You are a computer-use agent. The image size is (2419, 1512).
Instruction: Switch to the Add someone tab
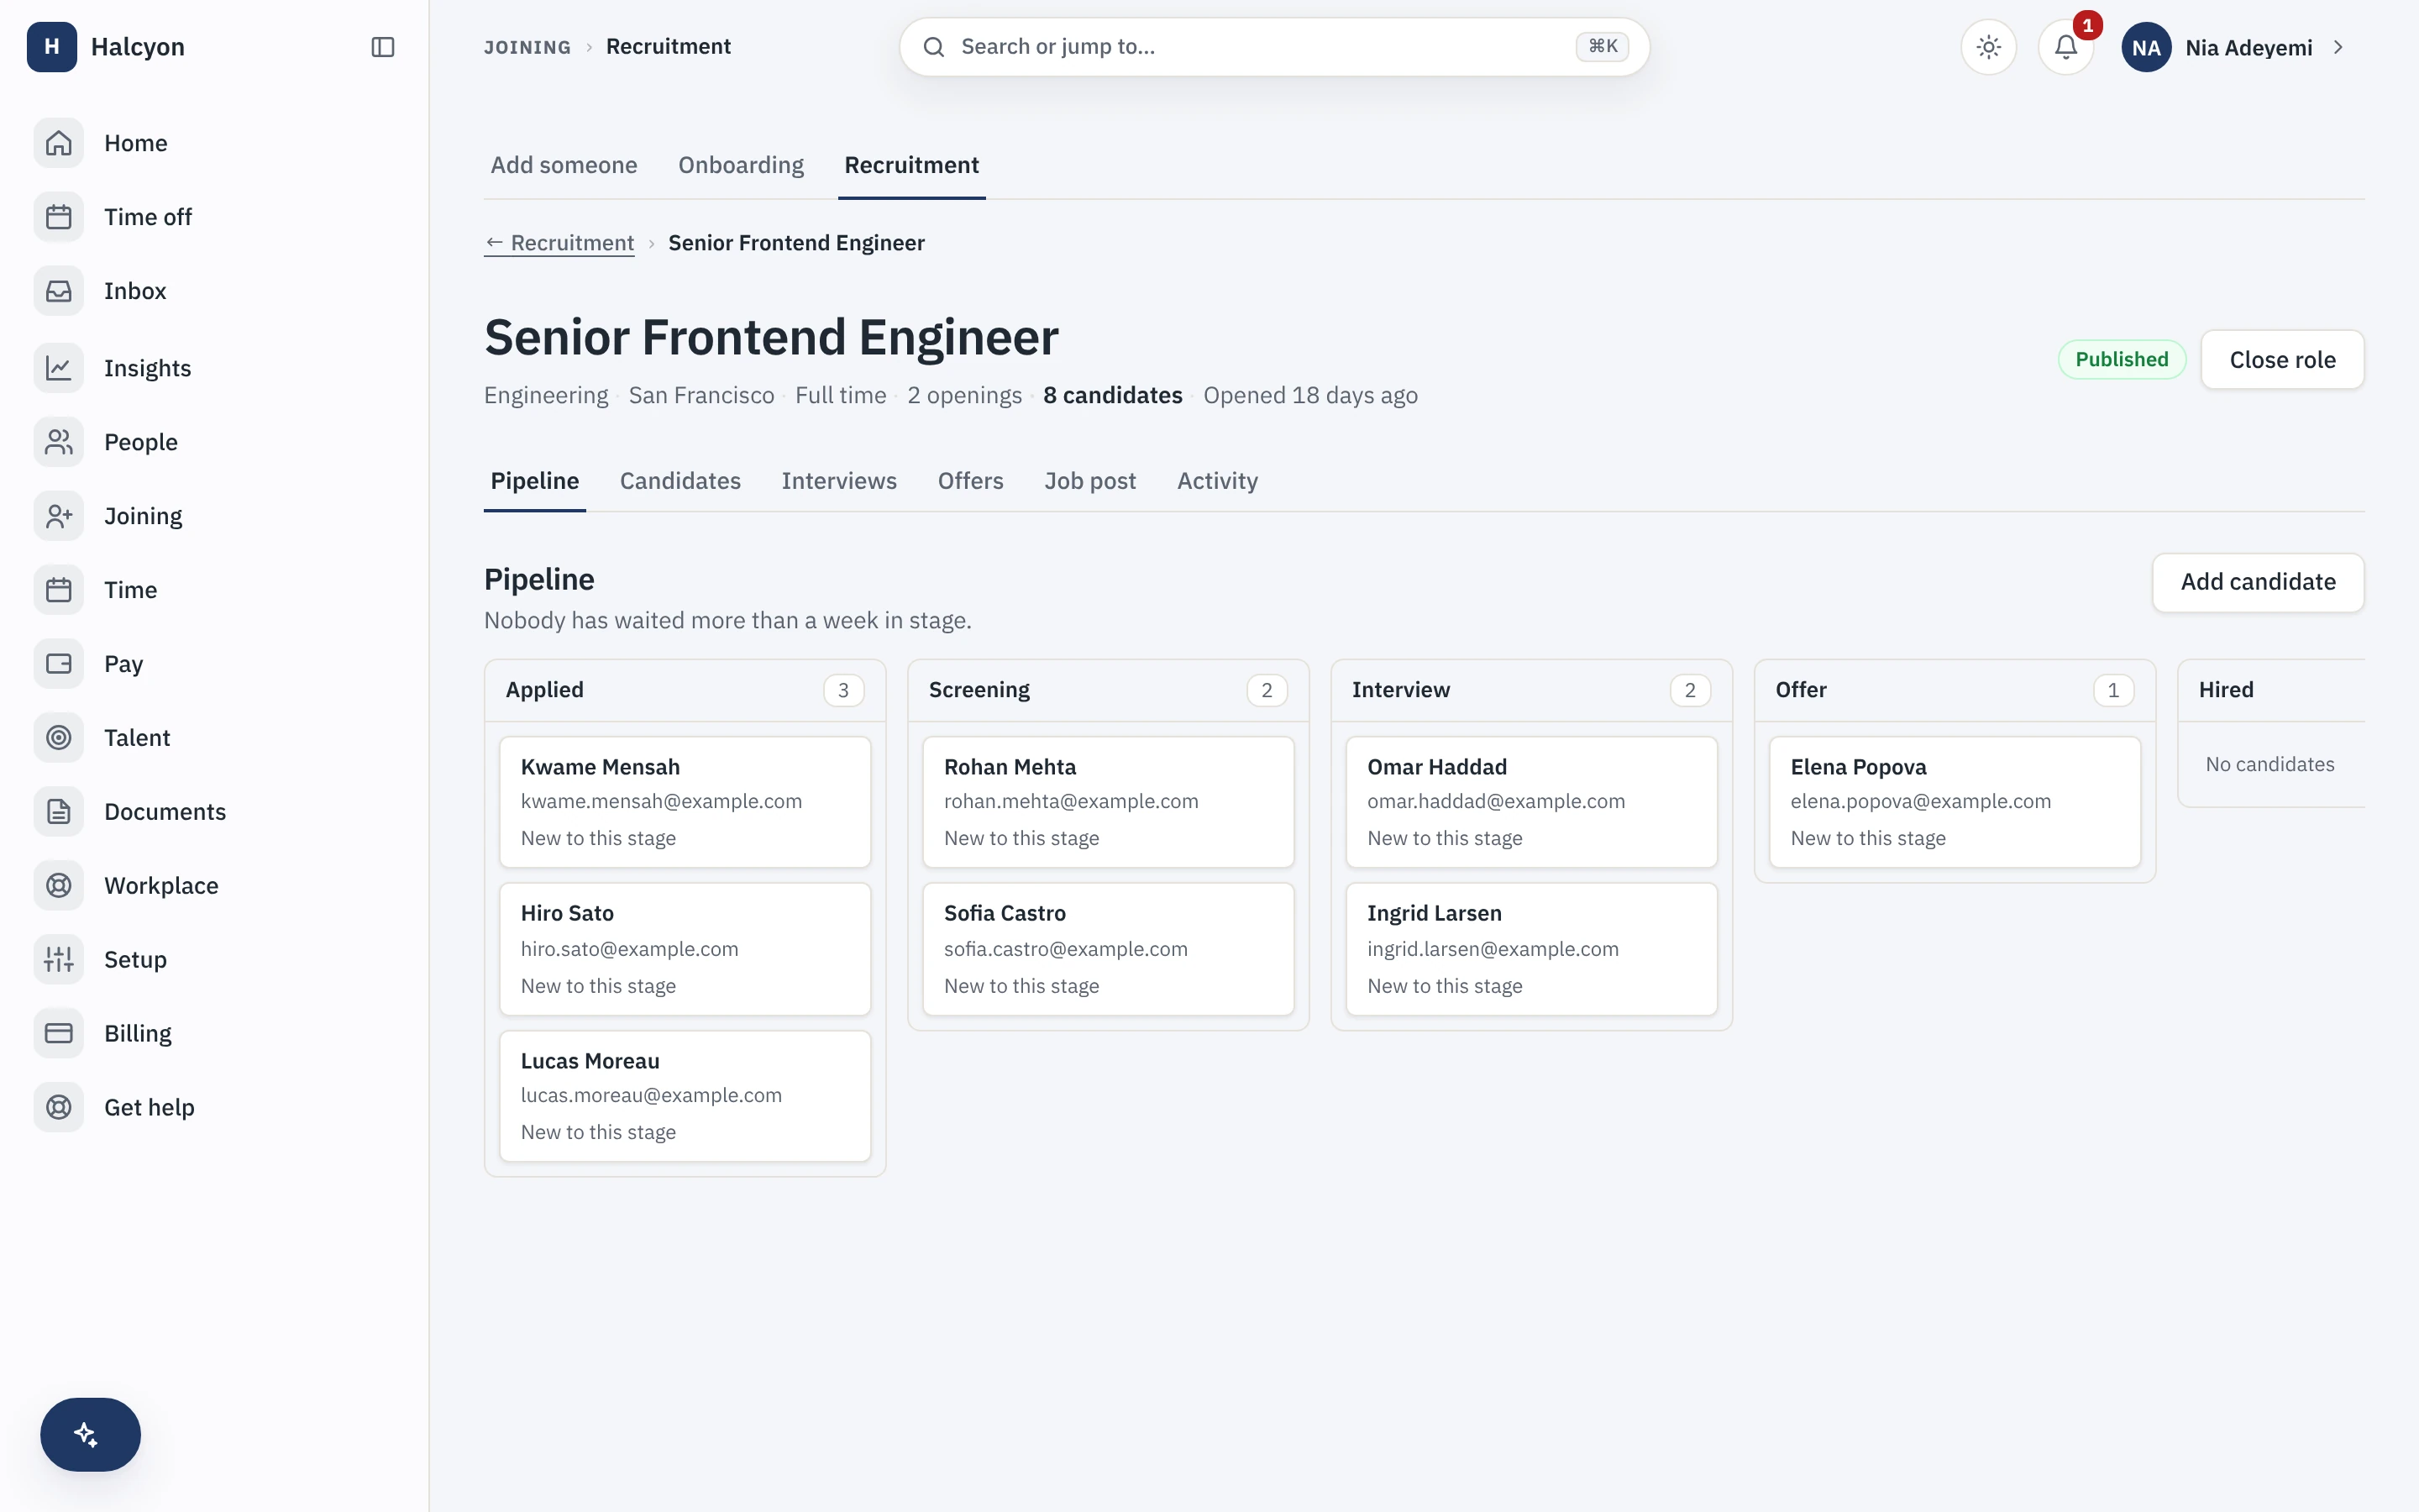pyautogui.click(x=564, y=165)
